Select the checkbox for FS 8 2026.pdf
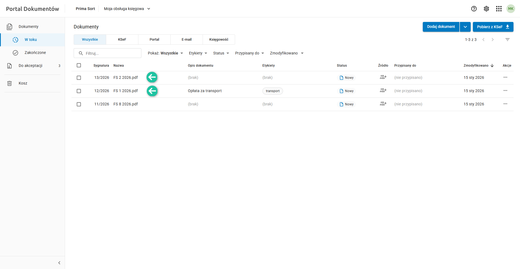The image size is (520, 269). (x=79, y=104)
